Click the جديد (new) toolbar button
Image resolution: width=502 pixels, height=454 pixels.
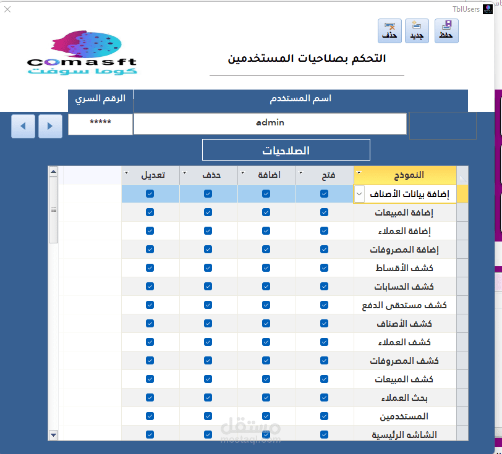coord(417,31)
